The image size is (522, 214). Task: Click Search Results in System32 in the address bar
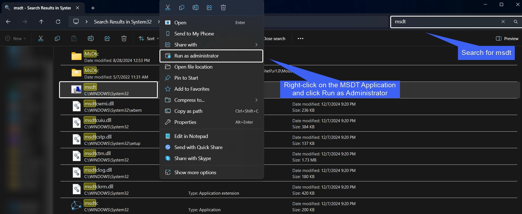coord(123,22)
